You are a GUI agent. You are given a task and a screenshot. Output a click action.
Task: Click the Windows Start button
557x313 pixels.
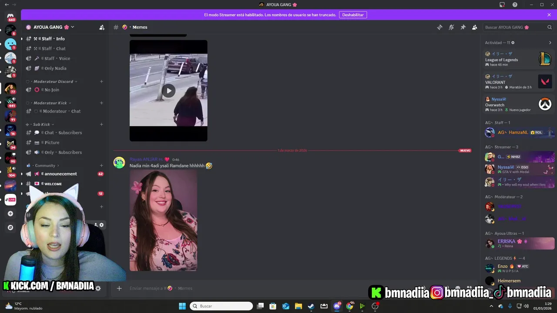(182, 306)
